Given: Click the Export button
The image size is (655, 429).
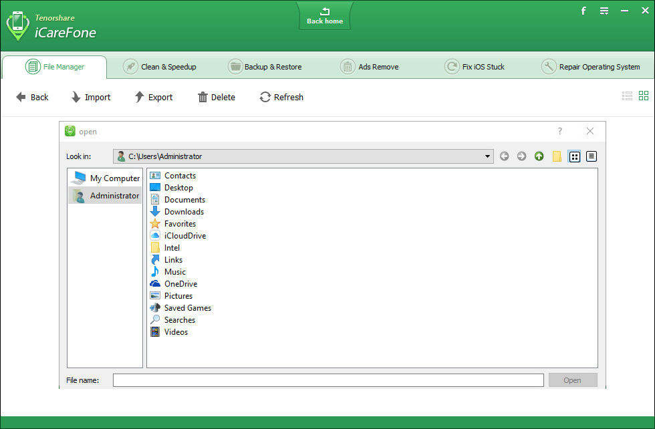Looking at the screenshot, I should pos(153,98).
